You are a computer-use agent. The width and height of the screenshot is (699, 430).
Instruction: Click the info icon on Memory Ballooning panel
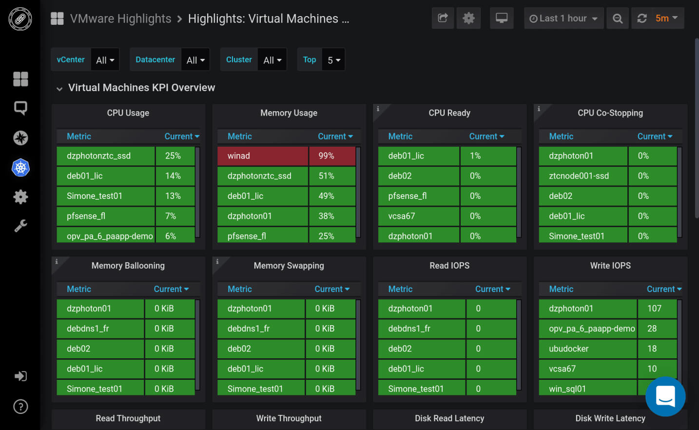(x=57, y=261)
